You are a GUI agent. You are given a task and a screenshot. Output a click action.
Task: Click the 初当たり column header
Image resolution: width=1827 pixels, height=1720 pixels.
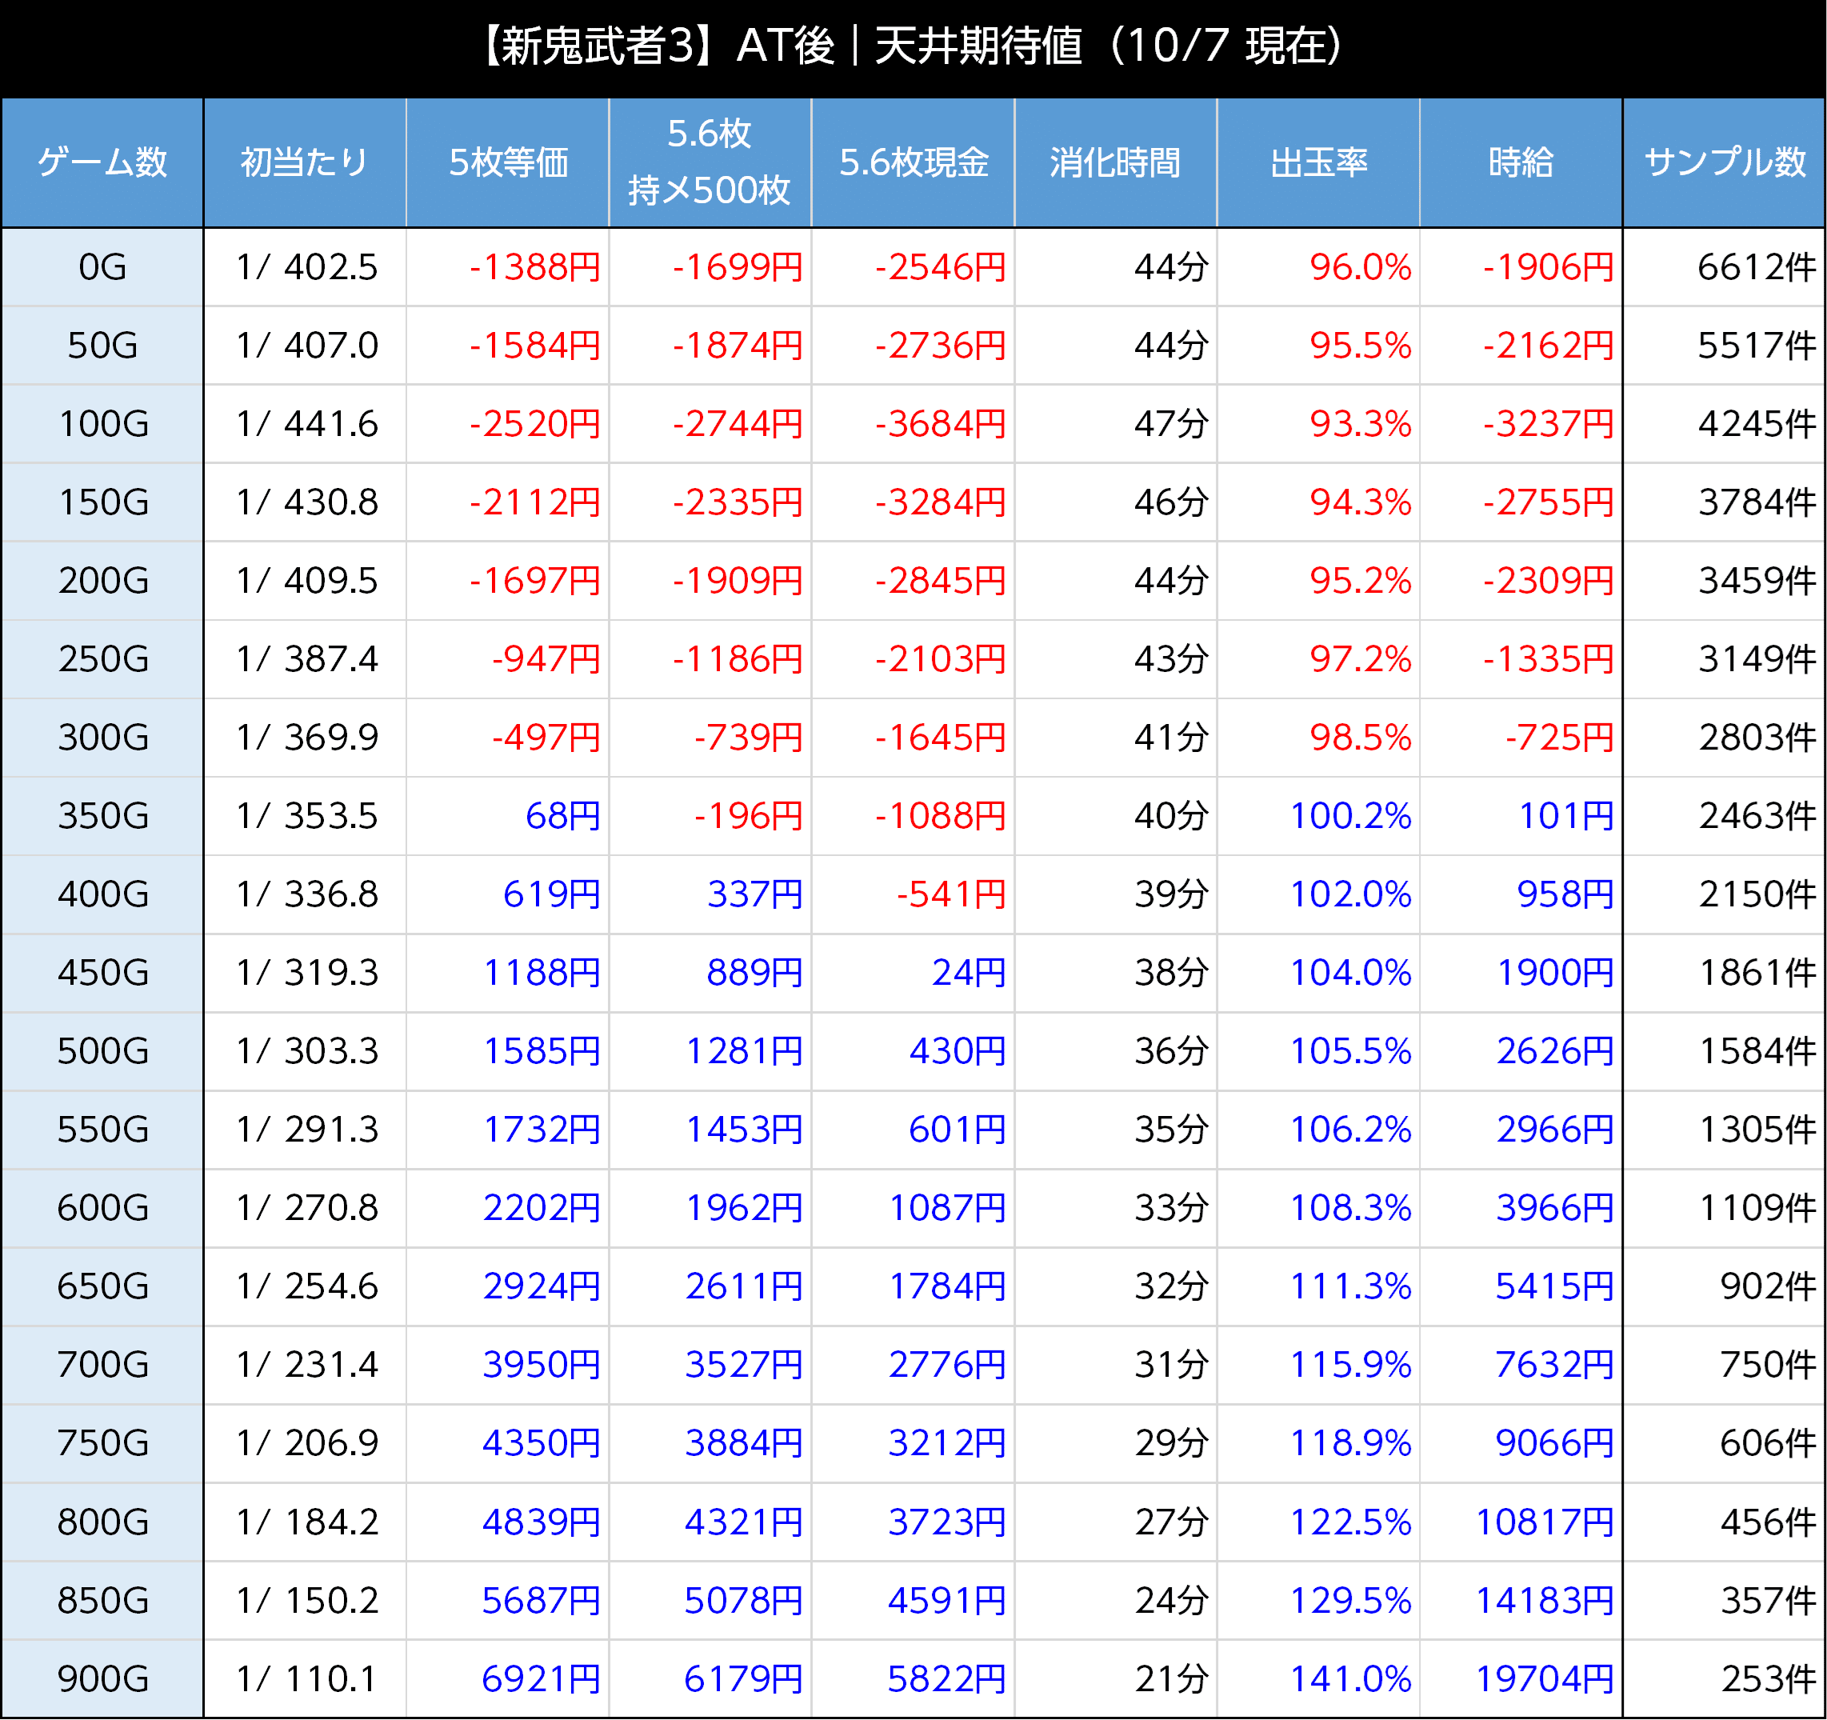click(x=304, y=162)
